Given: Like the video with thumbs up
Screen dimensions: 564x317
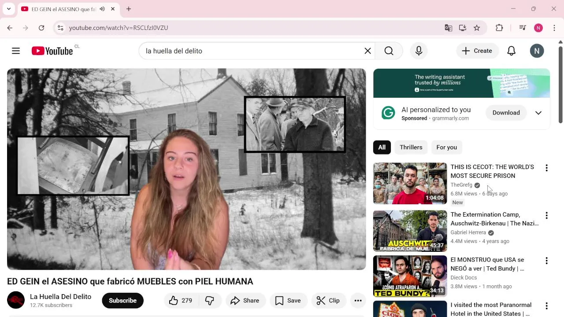Looking at the screenshot, I should 174,301.
